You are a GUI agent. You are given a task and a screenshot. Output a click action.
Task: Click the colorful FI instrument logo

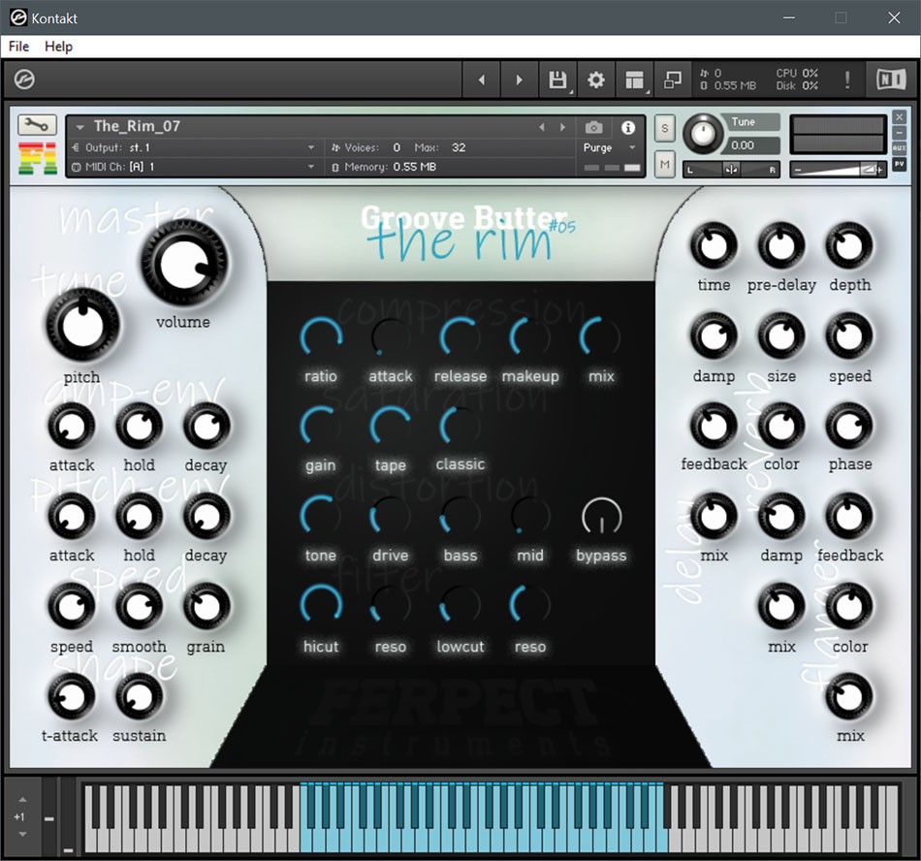38,159
